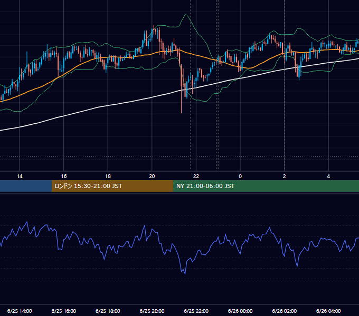Viewport: 359px width, 316px height.
Task: Click the hour label 18 on the time axis
Action: pyautogui.click(x=108, y=176)
